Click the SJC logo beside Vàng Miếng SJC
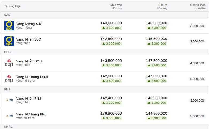 pyautogui.click(x=9, y=26)
